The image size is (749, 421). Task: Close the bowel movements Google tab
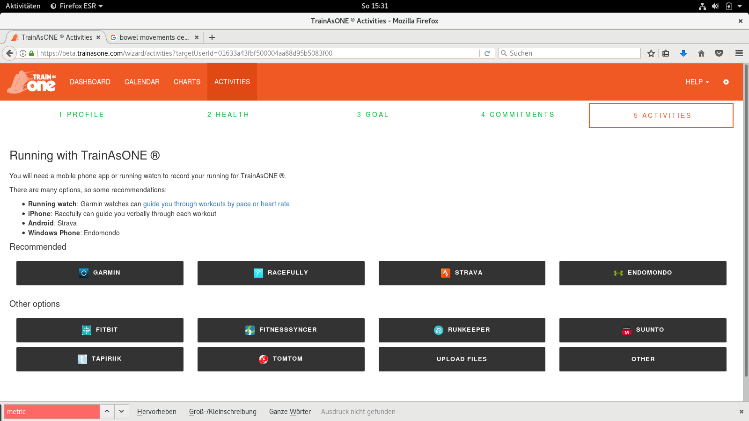(x=197, y=37)
